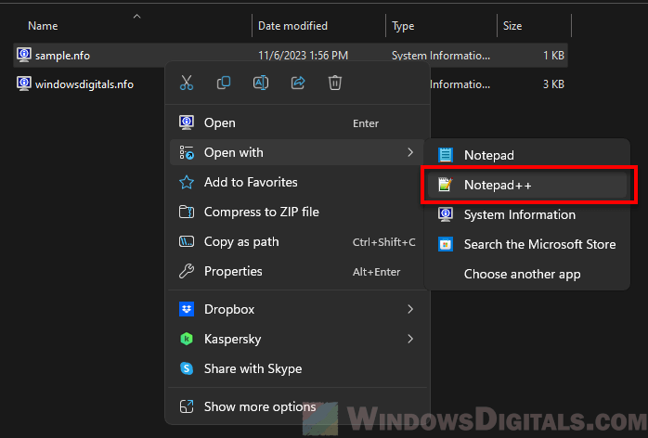Click the windowsdigitals.nfo file icon
Screen dimensions: 648x438
tap(24, 84)
